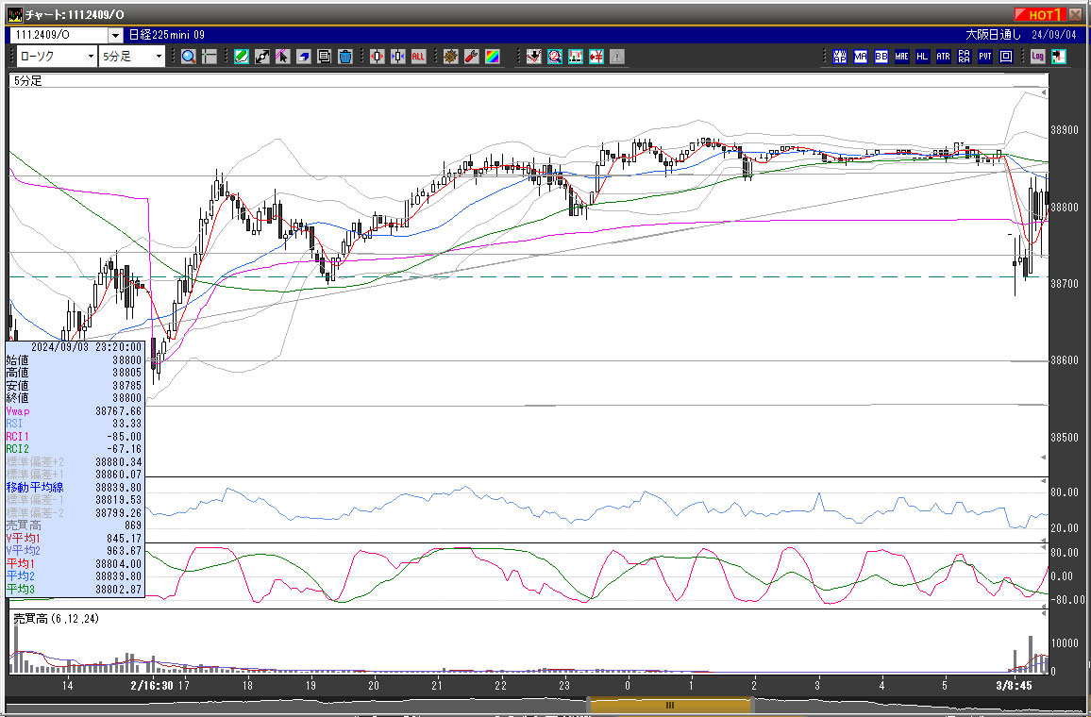Click the chart window title icon

click(14, 14)
